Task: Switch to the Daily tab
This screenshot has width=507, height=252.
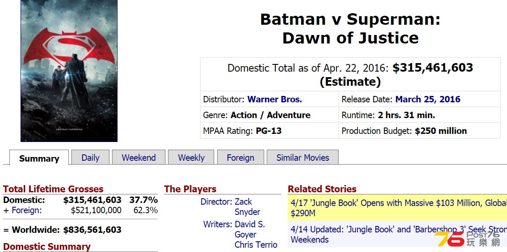Action: click(91, 157)
